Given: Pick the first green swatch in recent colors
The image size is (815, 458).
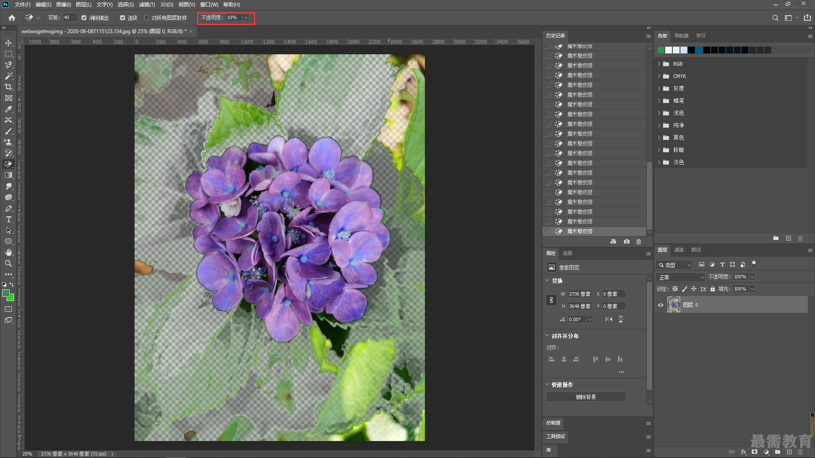Looking at the screenshot, I should [661, 50].
